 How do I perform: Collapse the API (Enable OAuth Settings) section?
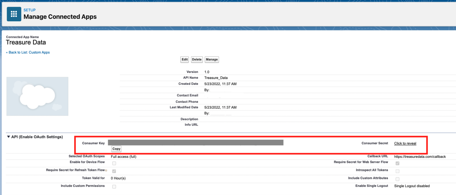(9, 137)
